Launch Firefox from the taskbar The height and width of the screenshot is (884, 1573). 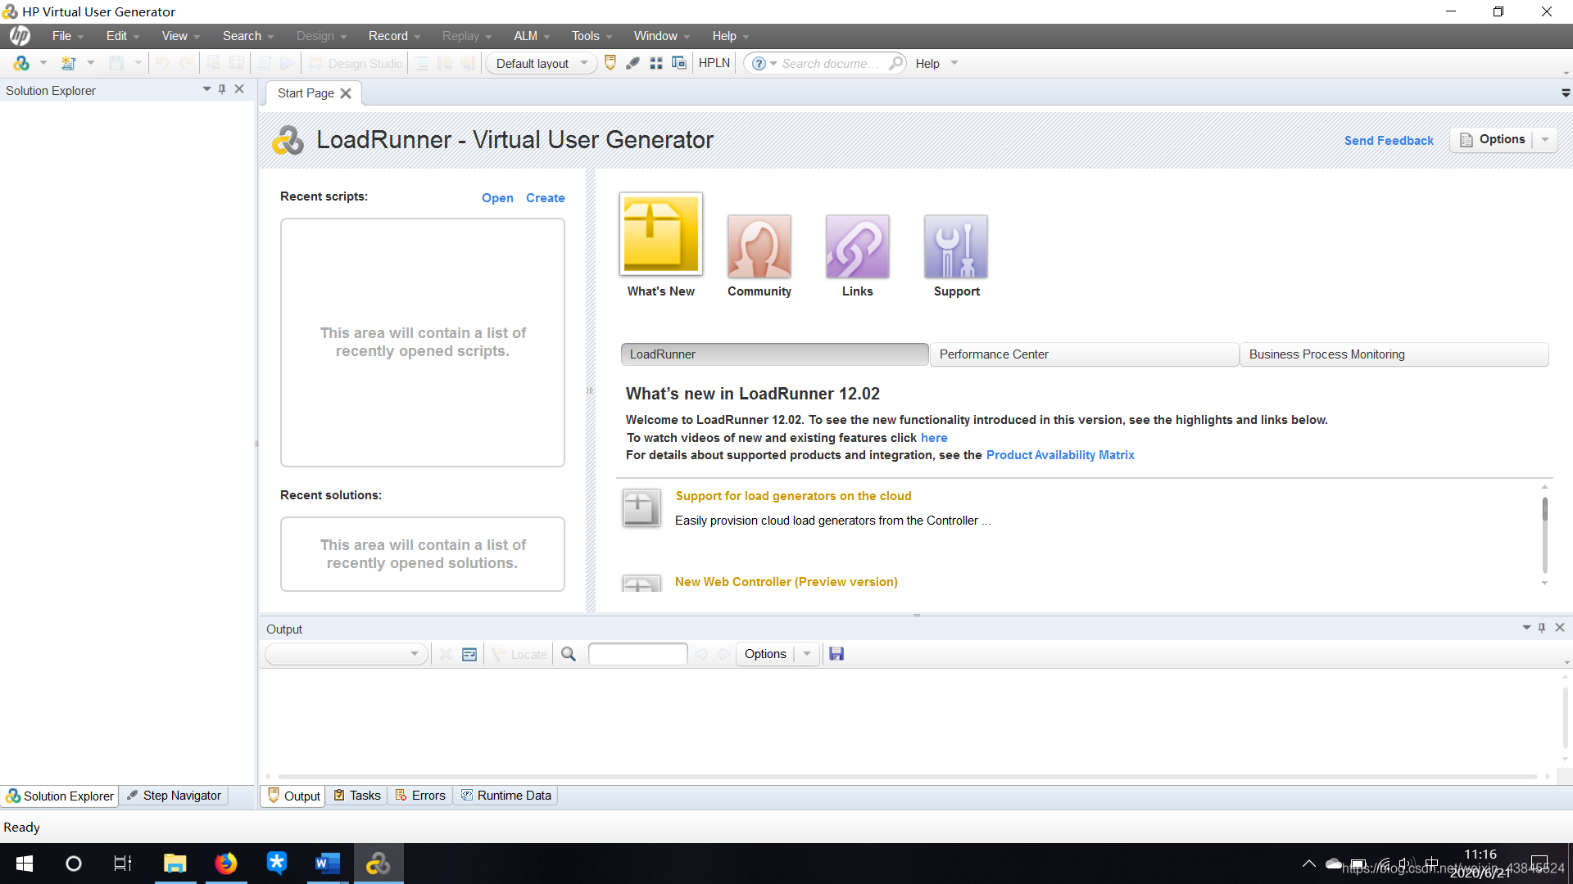click(225, 864)
